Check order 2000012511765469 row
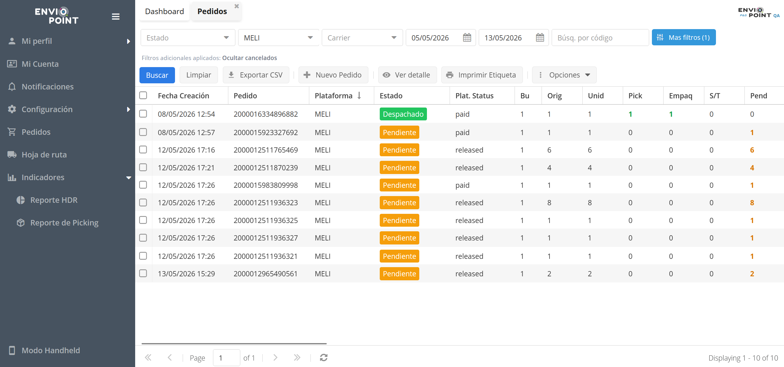This screenshot has width=784, height=367. (x=143, y=149)
